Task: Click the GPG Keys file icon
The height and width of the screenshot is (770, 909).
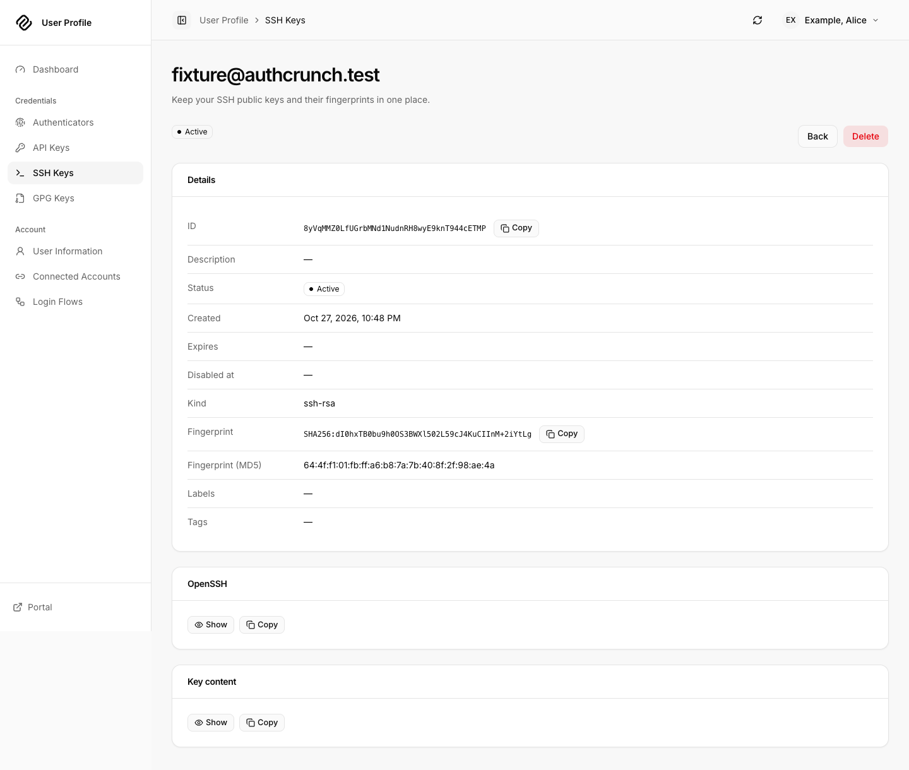Action: (20, 198)
